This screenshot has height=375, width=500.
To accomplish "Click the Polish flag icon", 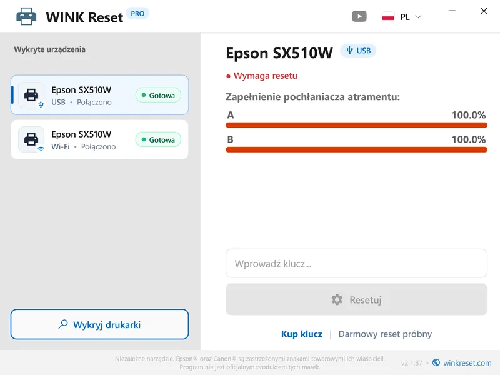I will click(388, 17).
